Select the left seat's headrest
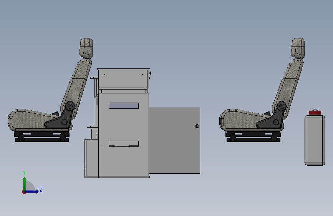Screen dimensions: 333x216 (86, 48)
